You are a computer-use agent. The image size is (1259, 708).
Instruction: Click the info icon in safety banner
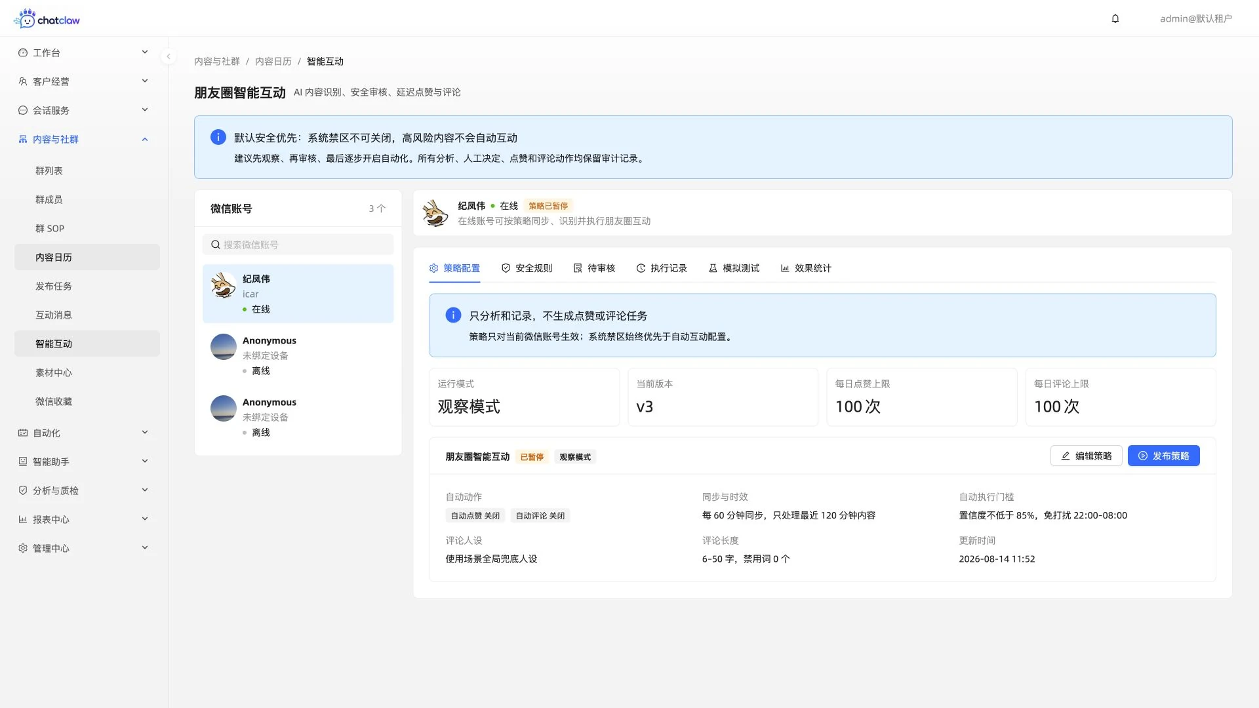click(218, 137)
